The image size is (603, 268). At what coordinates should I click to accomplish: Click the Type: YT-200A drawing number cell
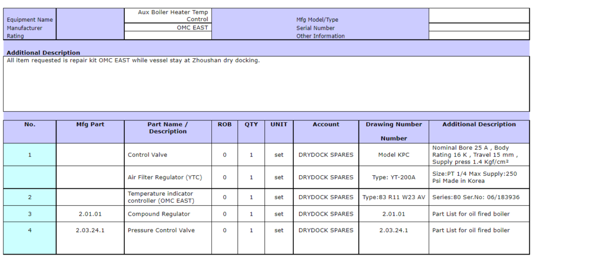393,177
